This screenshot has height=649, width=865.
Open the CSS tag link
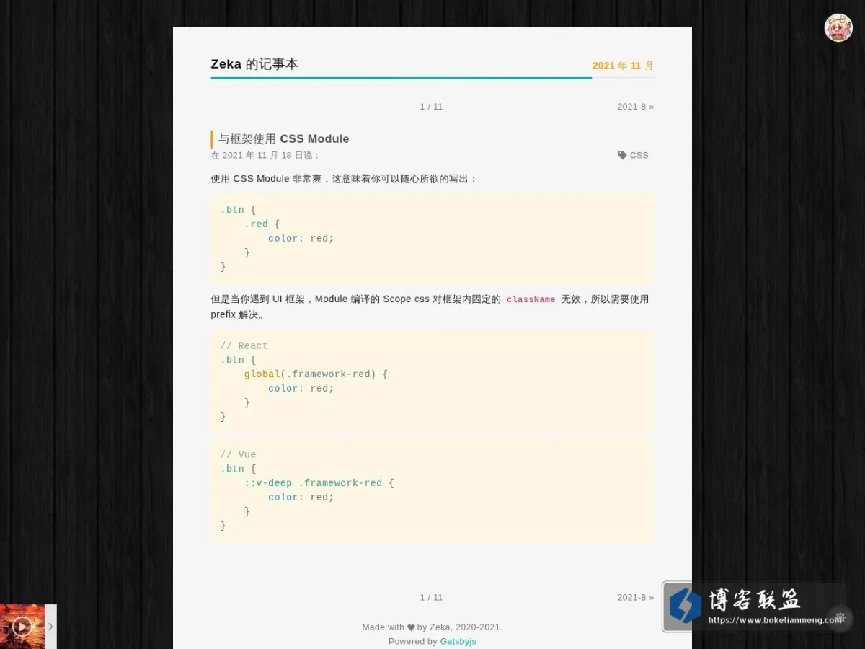click(639, 155)
